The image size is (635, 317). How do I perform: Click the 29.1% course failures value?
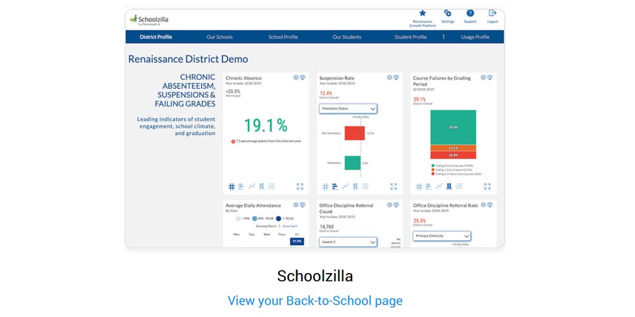419,99
